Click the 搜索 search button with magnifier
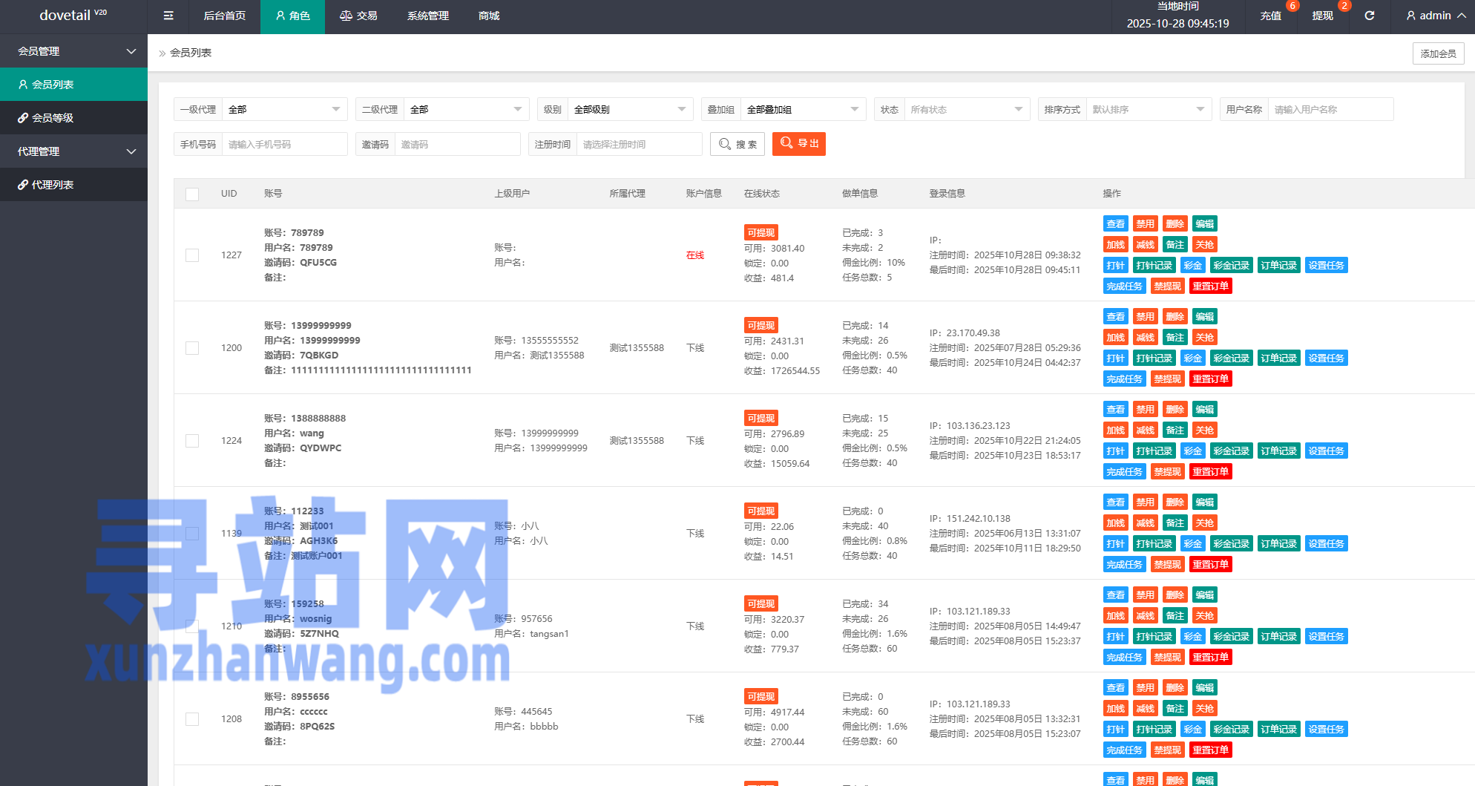 [x=737, y=144]
